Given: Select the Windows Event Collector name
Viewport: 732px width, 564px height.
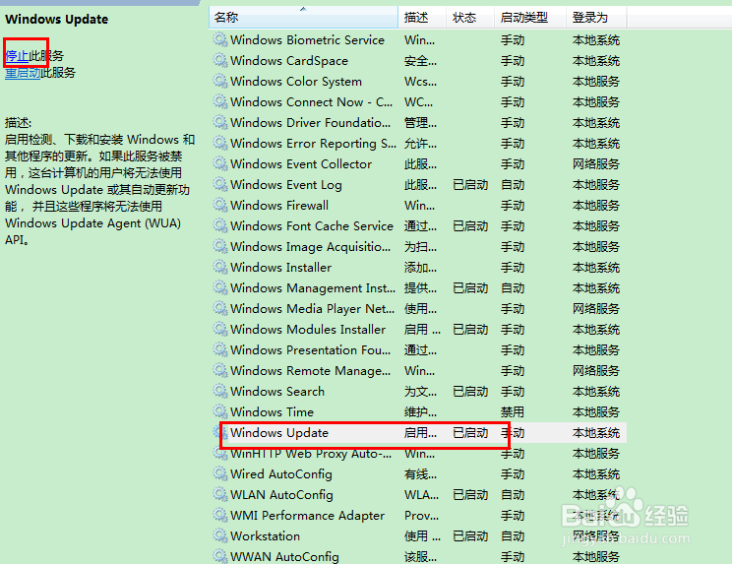Looking at the screenshot, I should pyautogui.click(x=301, y=163).
